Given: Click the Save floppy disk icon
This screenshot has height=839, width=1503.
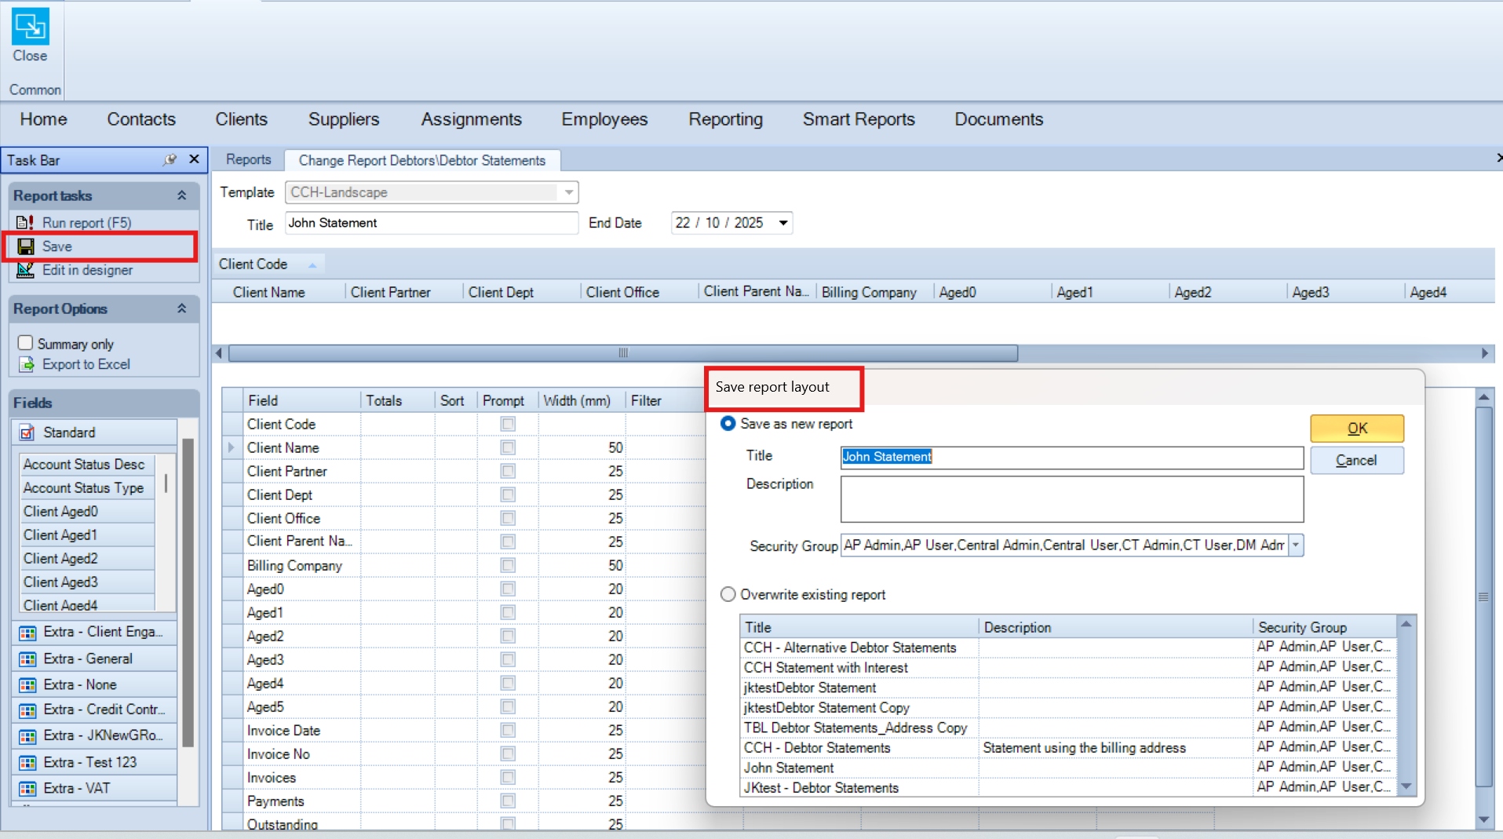Looking at the screenshot, I should [26, 246].
